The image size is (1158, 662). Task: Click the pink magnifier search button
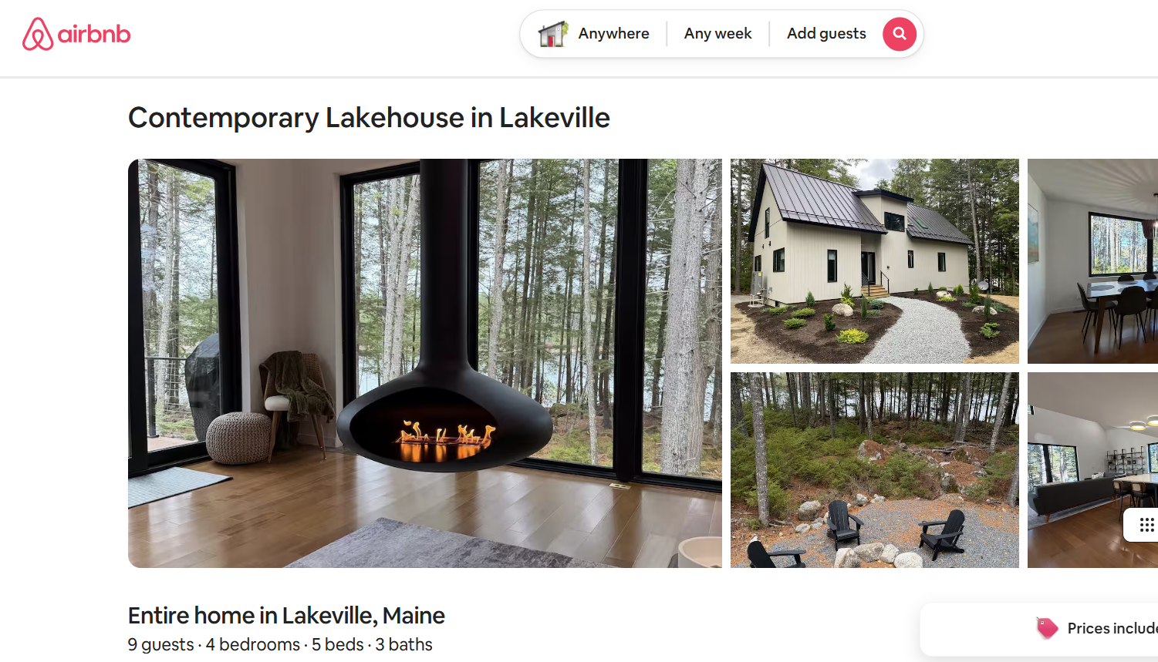pyautogui.click(x=900, y=34)
